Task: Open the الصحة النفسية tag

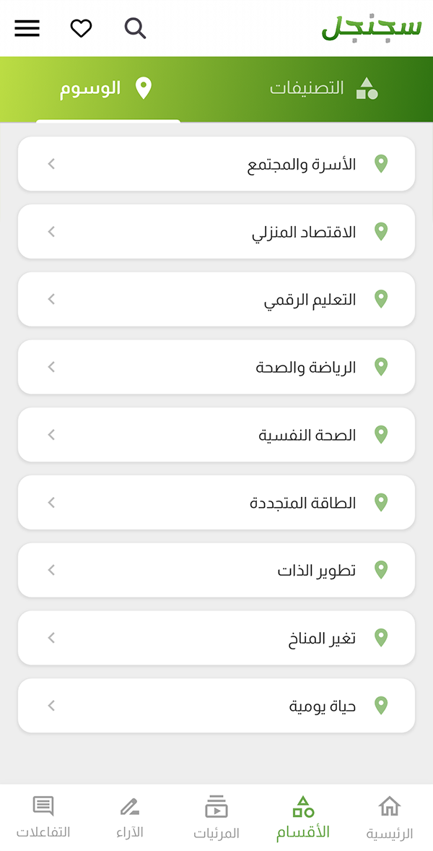Action: [216, 435]
